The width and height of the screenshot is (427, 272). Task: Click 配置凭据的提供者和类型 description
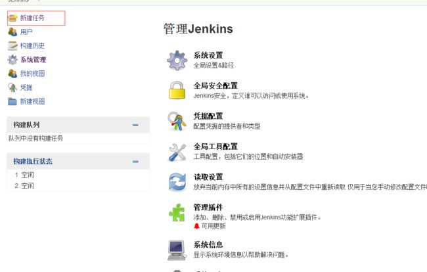tap(227, 126)
